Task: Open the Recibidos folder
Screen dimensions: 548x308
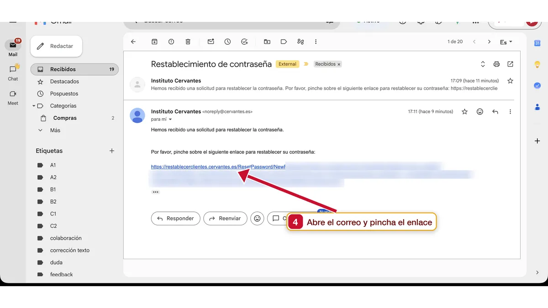Action: click(74, 69)
